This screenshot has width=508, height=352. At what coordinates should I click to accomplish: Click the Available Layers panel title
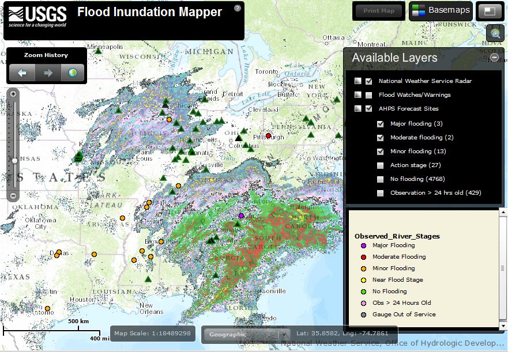coord(394,58)
